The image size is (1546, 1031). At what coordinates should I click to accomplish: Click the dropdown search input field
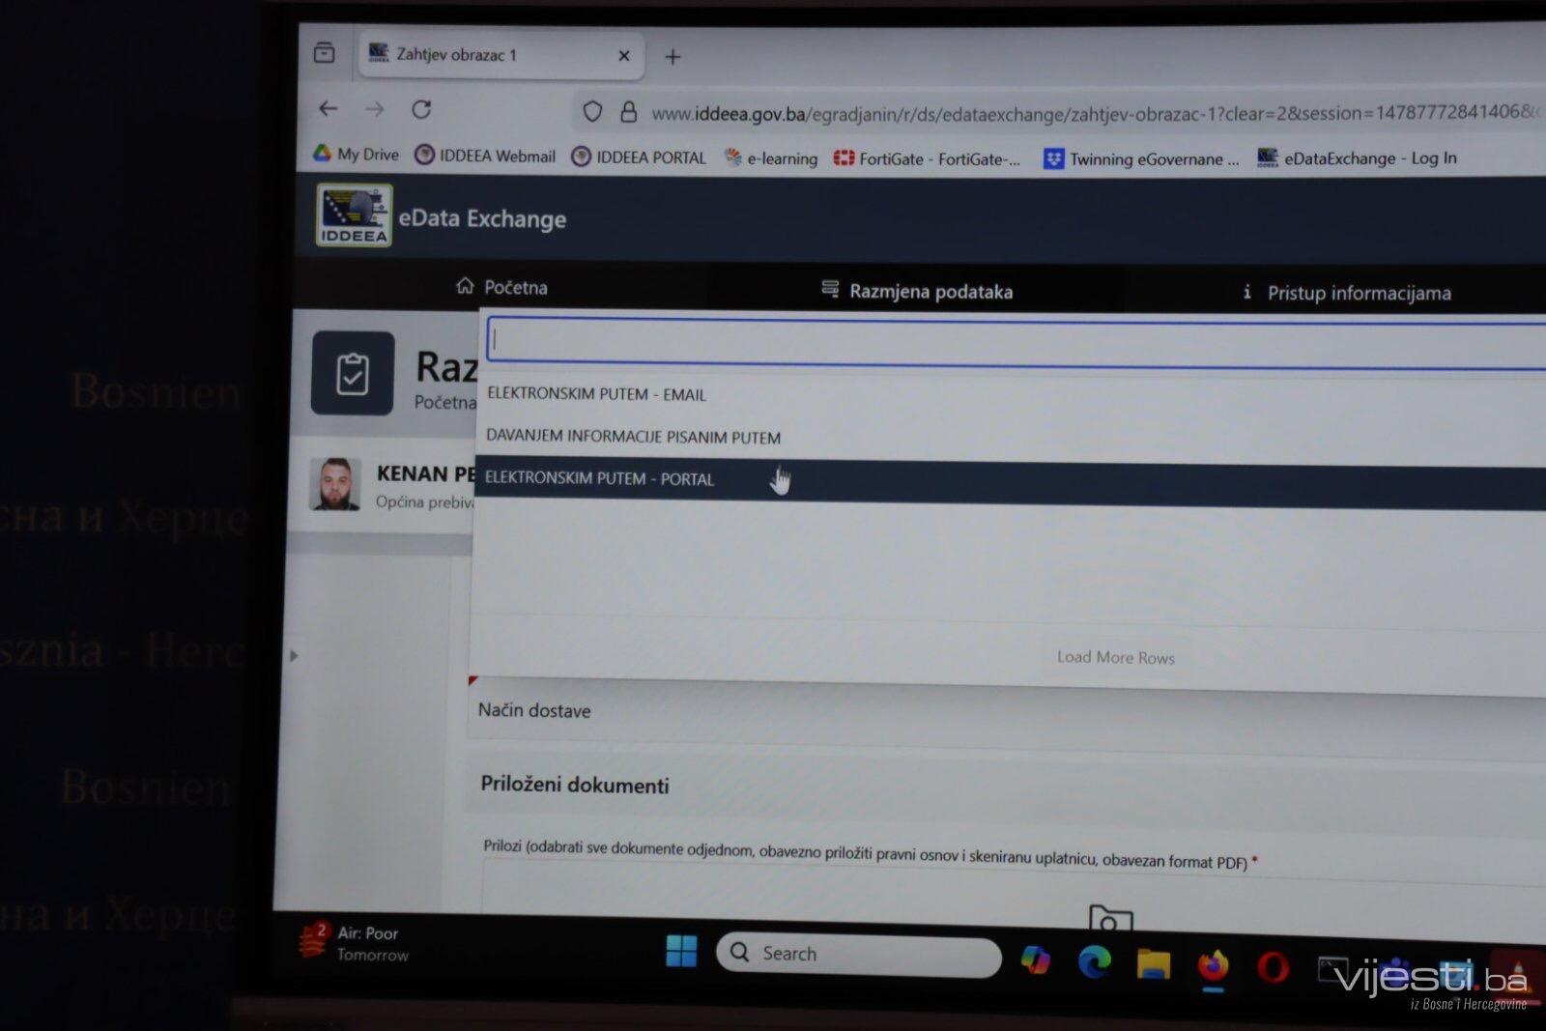point(1015,341)
